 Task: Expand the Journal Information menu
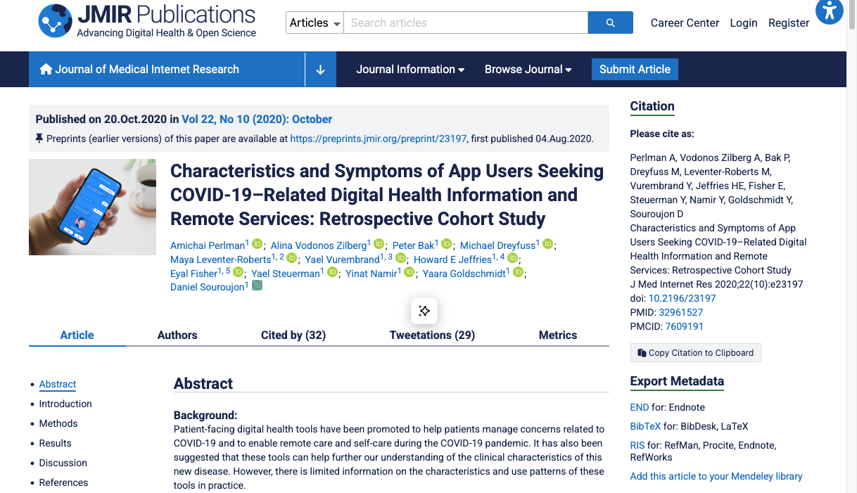[410, 69]
